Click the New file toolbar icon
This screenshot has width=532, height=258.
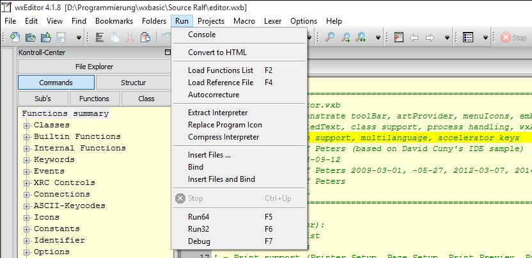(15, 38)
